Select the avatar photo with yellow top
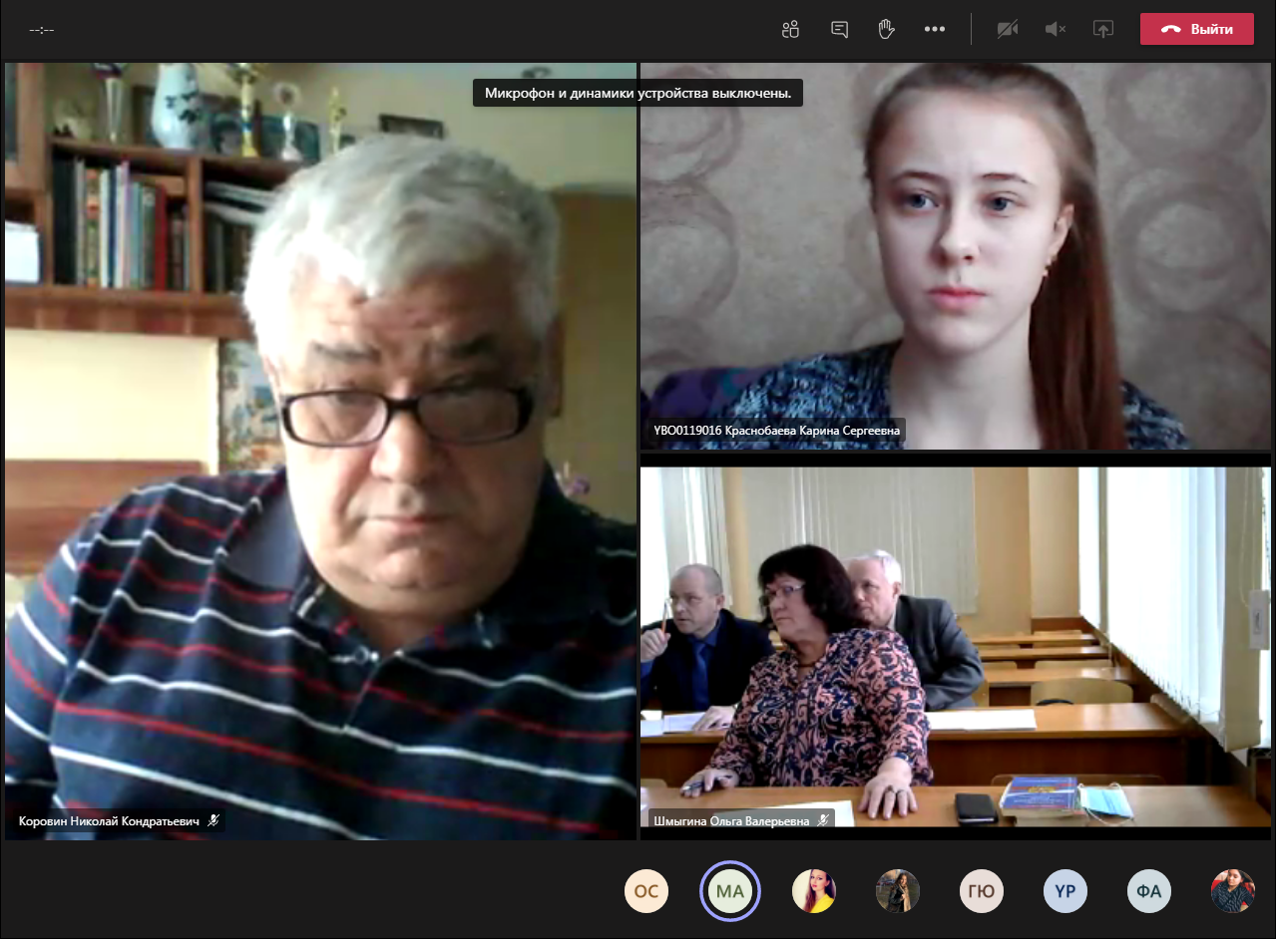The width and height of the screenshot is (1276, 939). pyautogui.click(x=814, y=891)
